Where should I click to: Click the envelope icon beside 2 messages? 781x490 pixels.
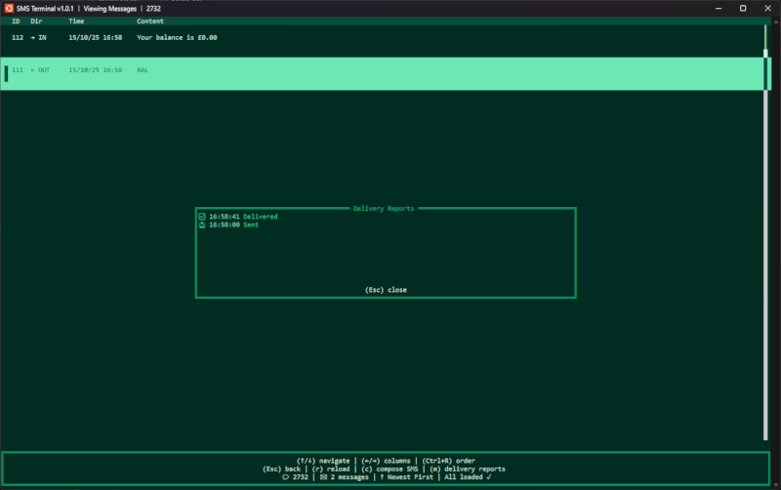tap(323, 477)
